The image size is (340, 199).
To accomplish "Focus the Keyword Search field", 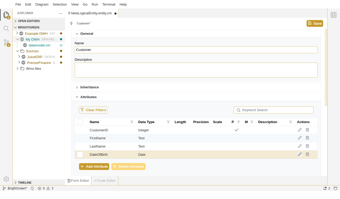I will (276, 110).
